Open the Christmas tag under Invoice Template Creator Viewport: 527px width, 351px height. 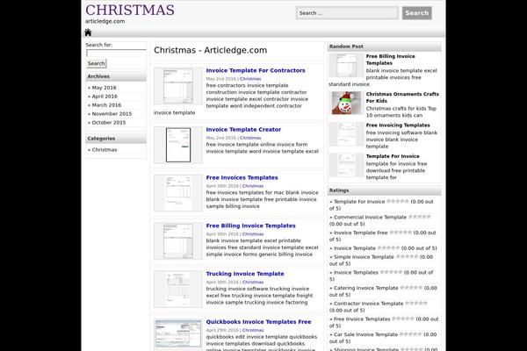(250, 138)
